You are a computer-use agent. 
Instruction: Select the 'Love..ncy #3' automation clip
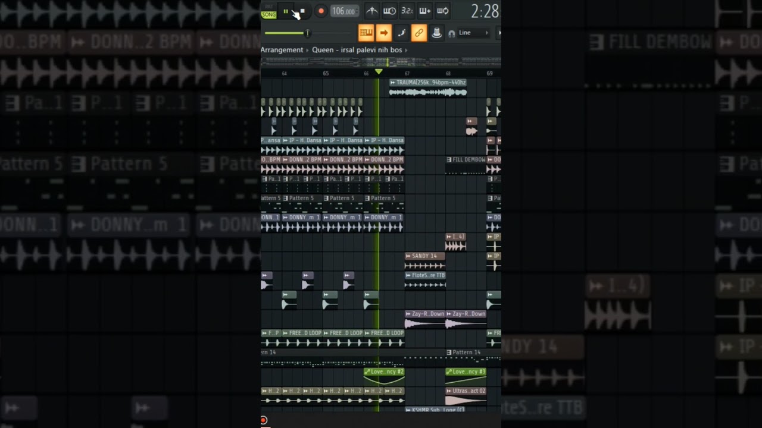pos(466,376)
